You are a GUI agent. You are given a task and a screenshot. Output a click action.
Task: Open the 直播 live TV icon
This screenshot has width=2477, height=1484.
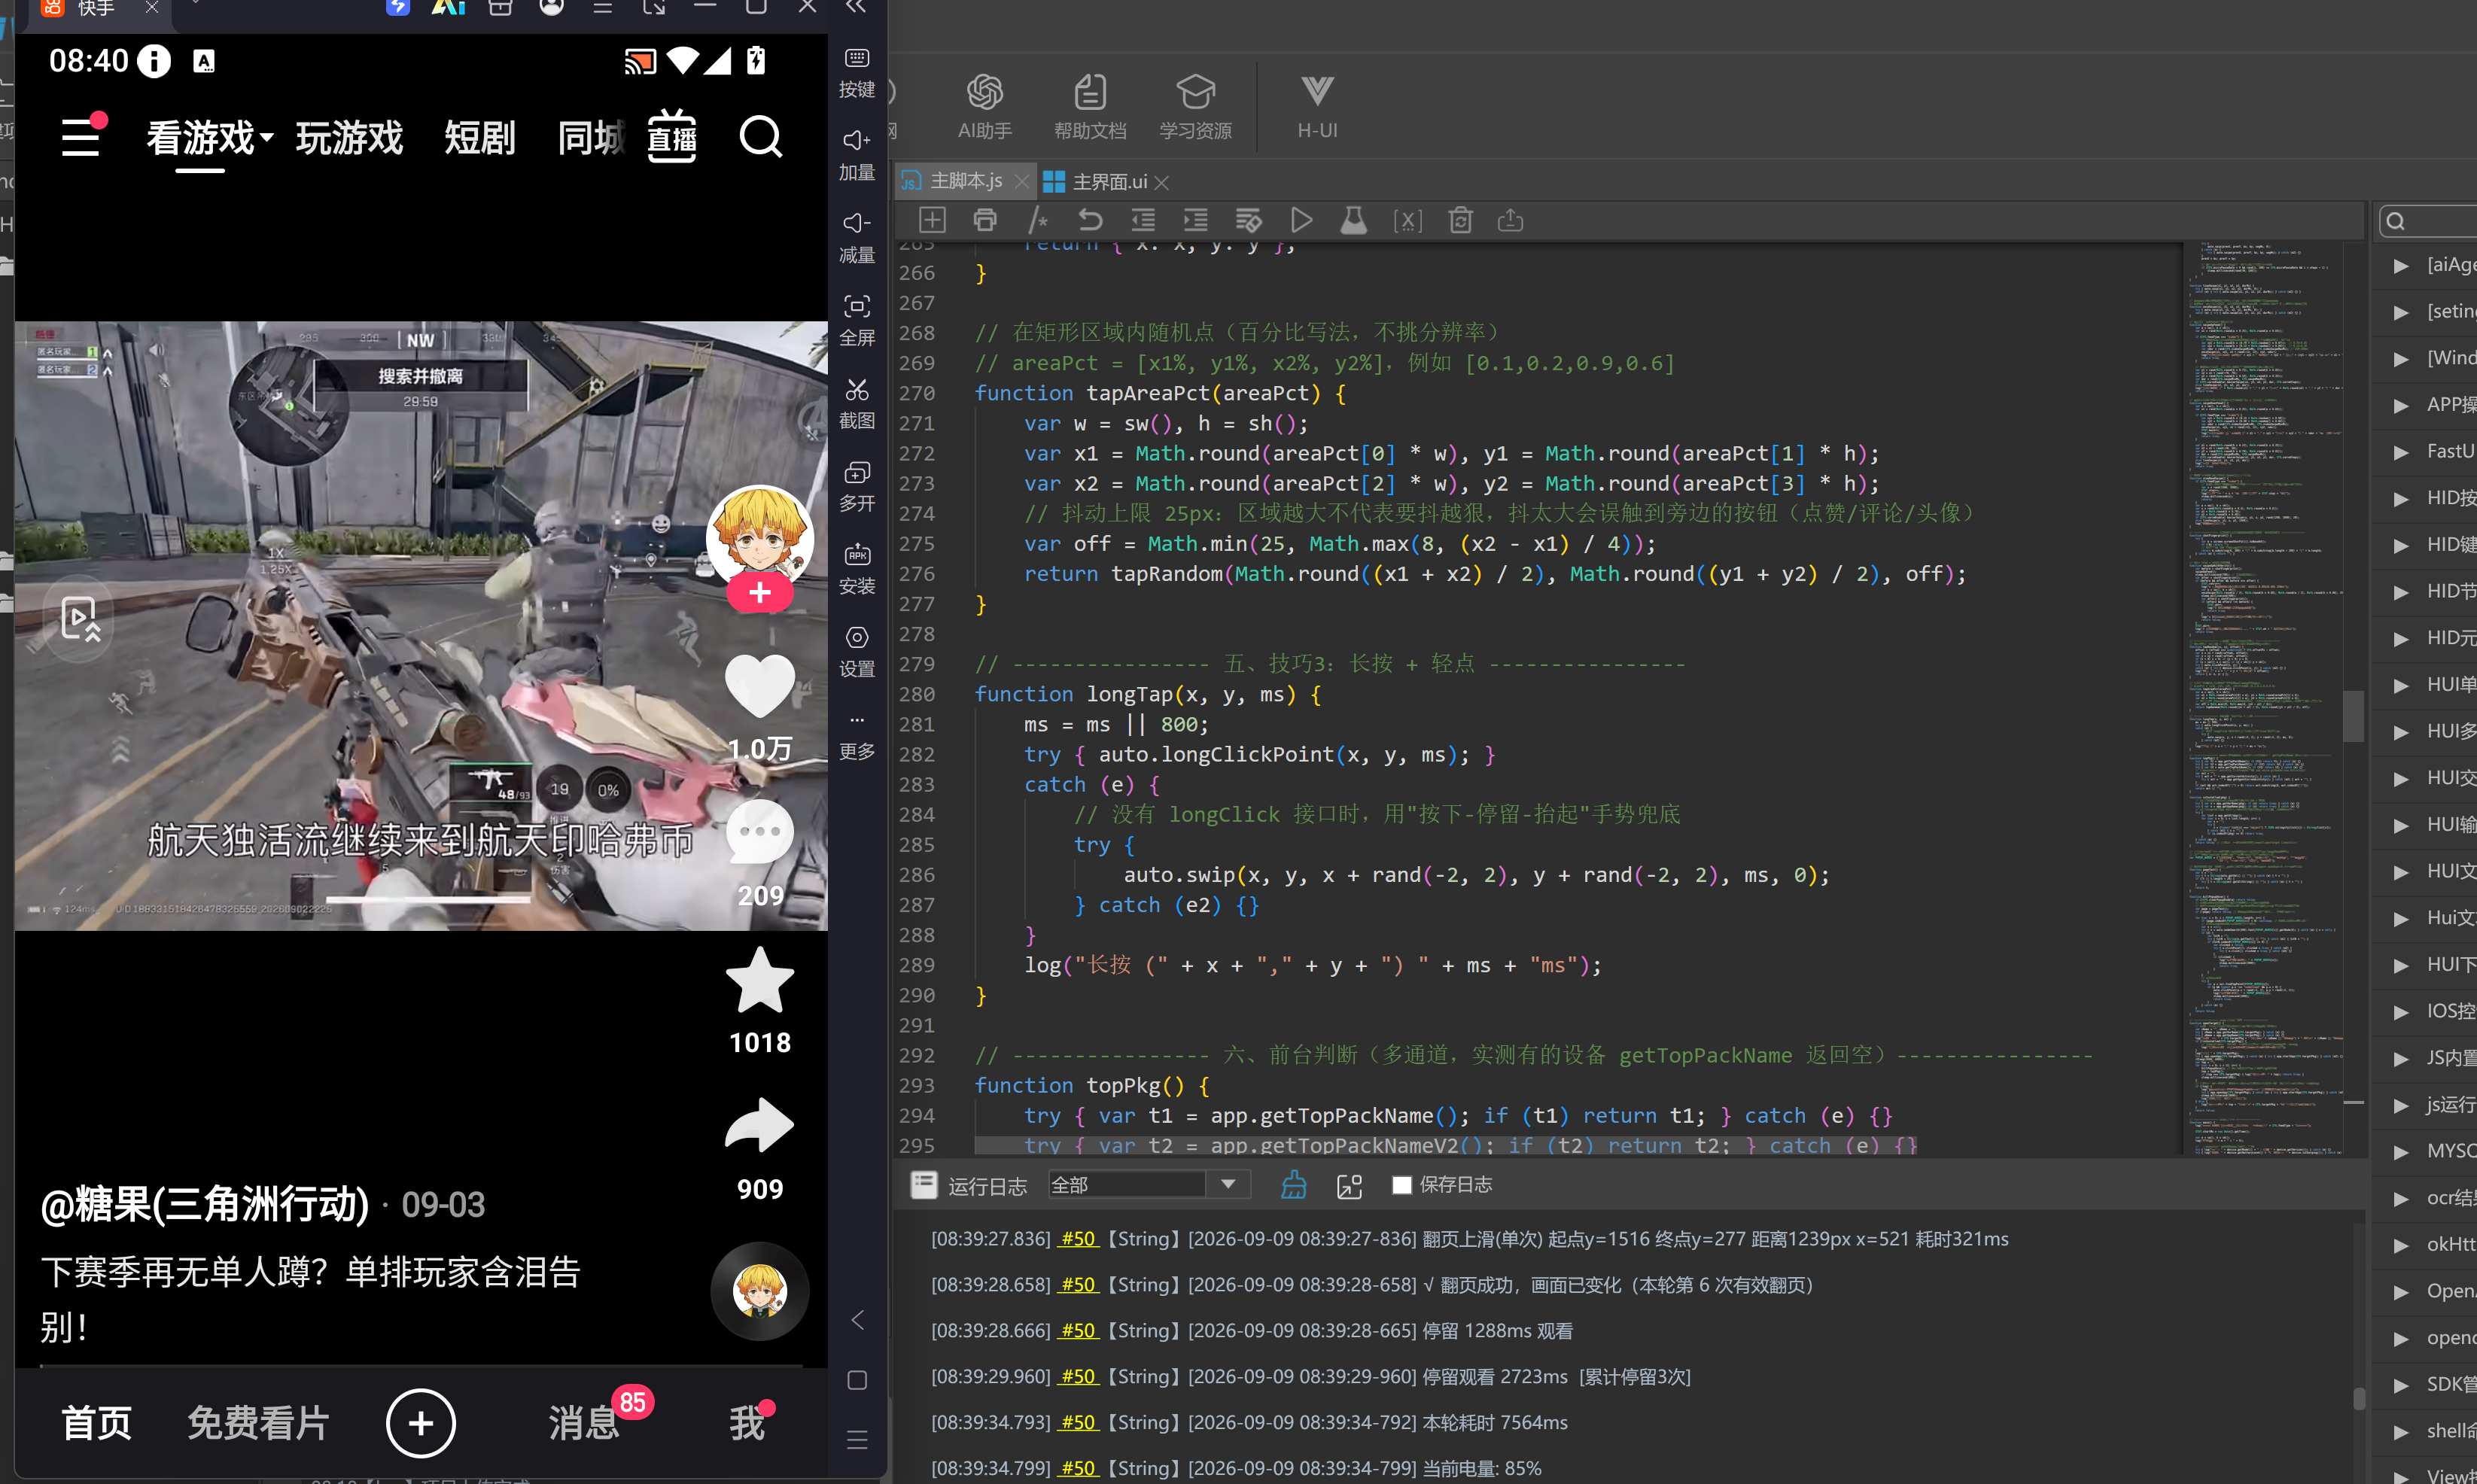672,136
